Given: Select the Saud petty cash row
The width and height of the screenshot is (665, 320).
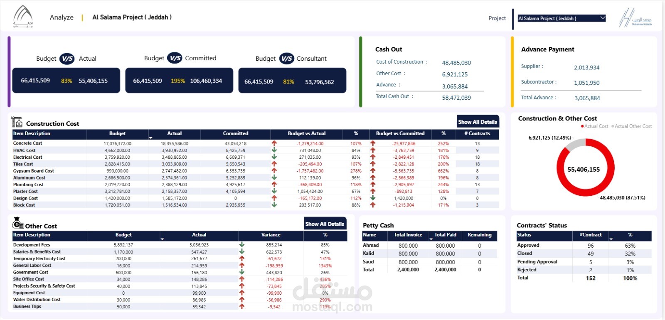Looking at the screenshot, I should (430, 262).
